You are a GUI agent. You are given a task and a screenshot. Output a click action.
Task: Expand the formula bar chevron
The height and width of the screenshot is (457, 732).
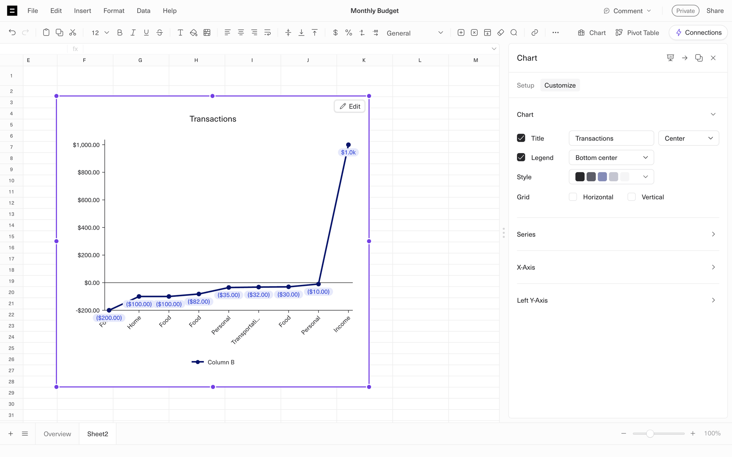(494, 49)
